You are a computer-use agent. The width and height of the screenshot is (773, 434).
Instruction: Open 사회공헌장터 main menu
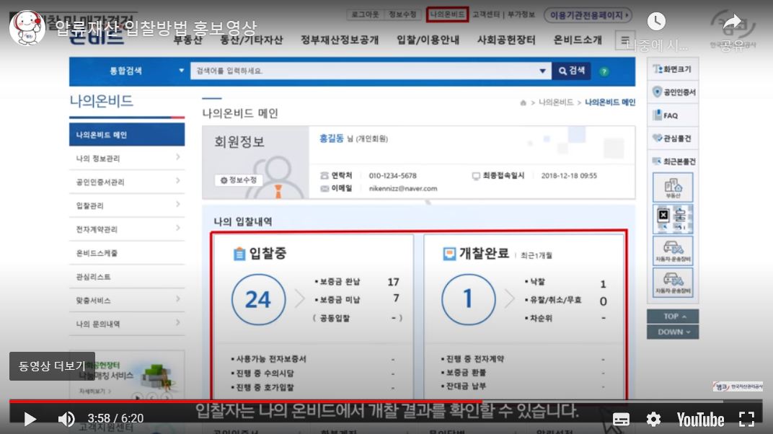(x=506, y=40)
